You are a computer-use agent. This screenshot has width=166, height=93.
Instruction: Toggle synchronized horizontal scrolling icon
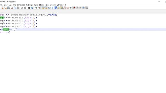pos(46,8)
